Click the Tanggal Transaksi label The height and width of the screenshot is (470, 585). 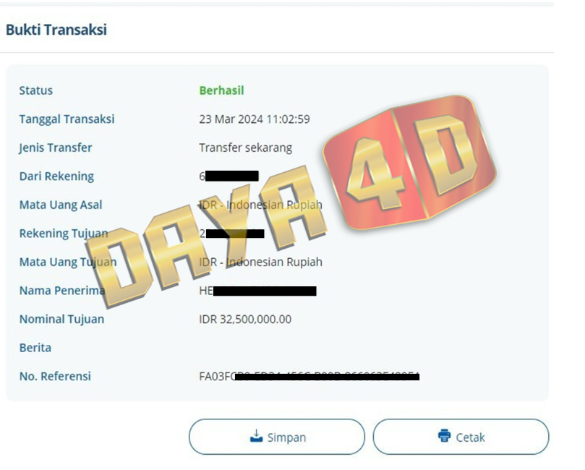click(67, 119)
